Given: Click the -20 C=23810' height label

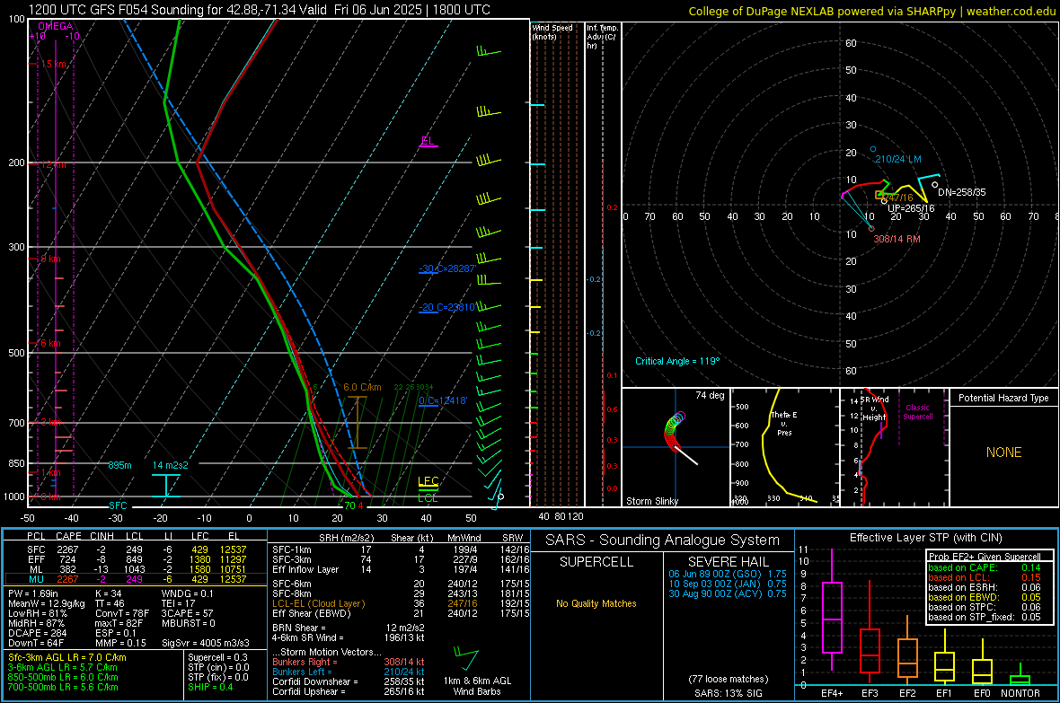Looking at the screenshot, I should (x=447, y=307).
